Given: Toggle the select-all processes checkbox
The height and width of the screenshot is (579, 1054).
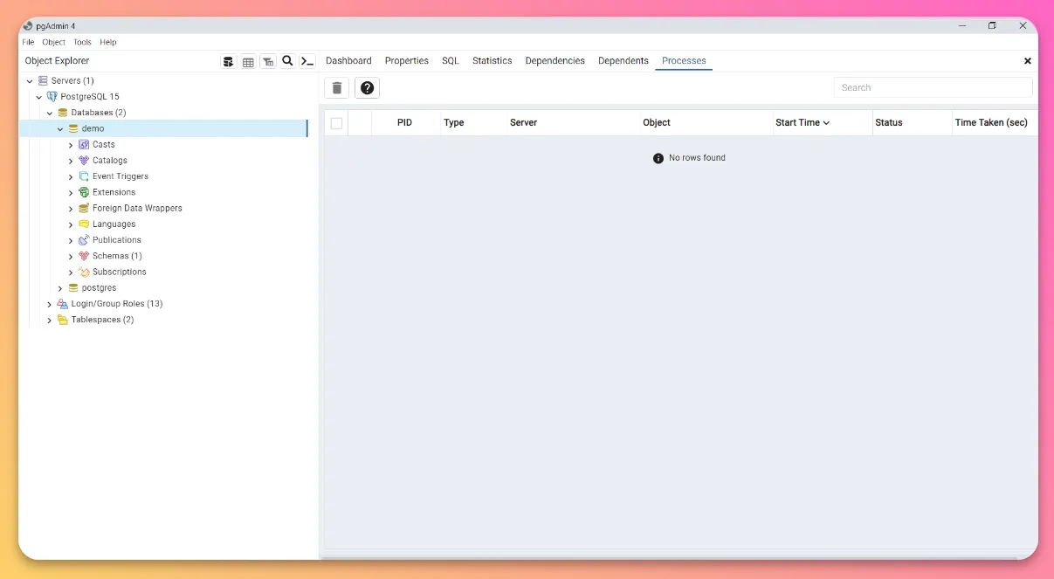Looking at the screenshot, I should pos(336,123).
